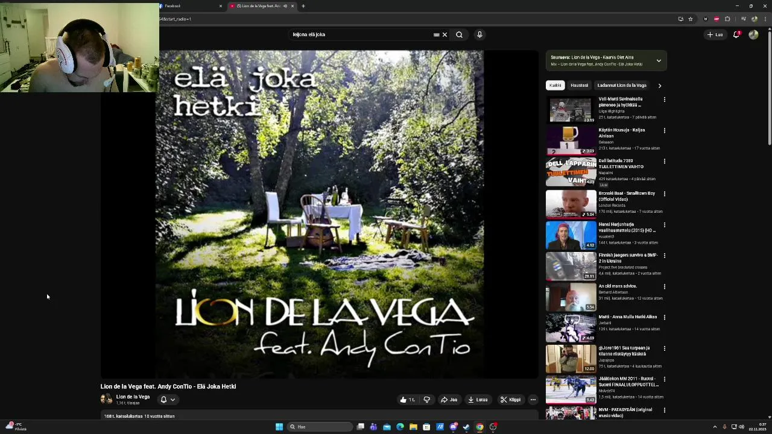Open Microsoft Edge from the taskbar

400,427
